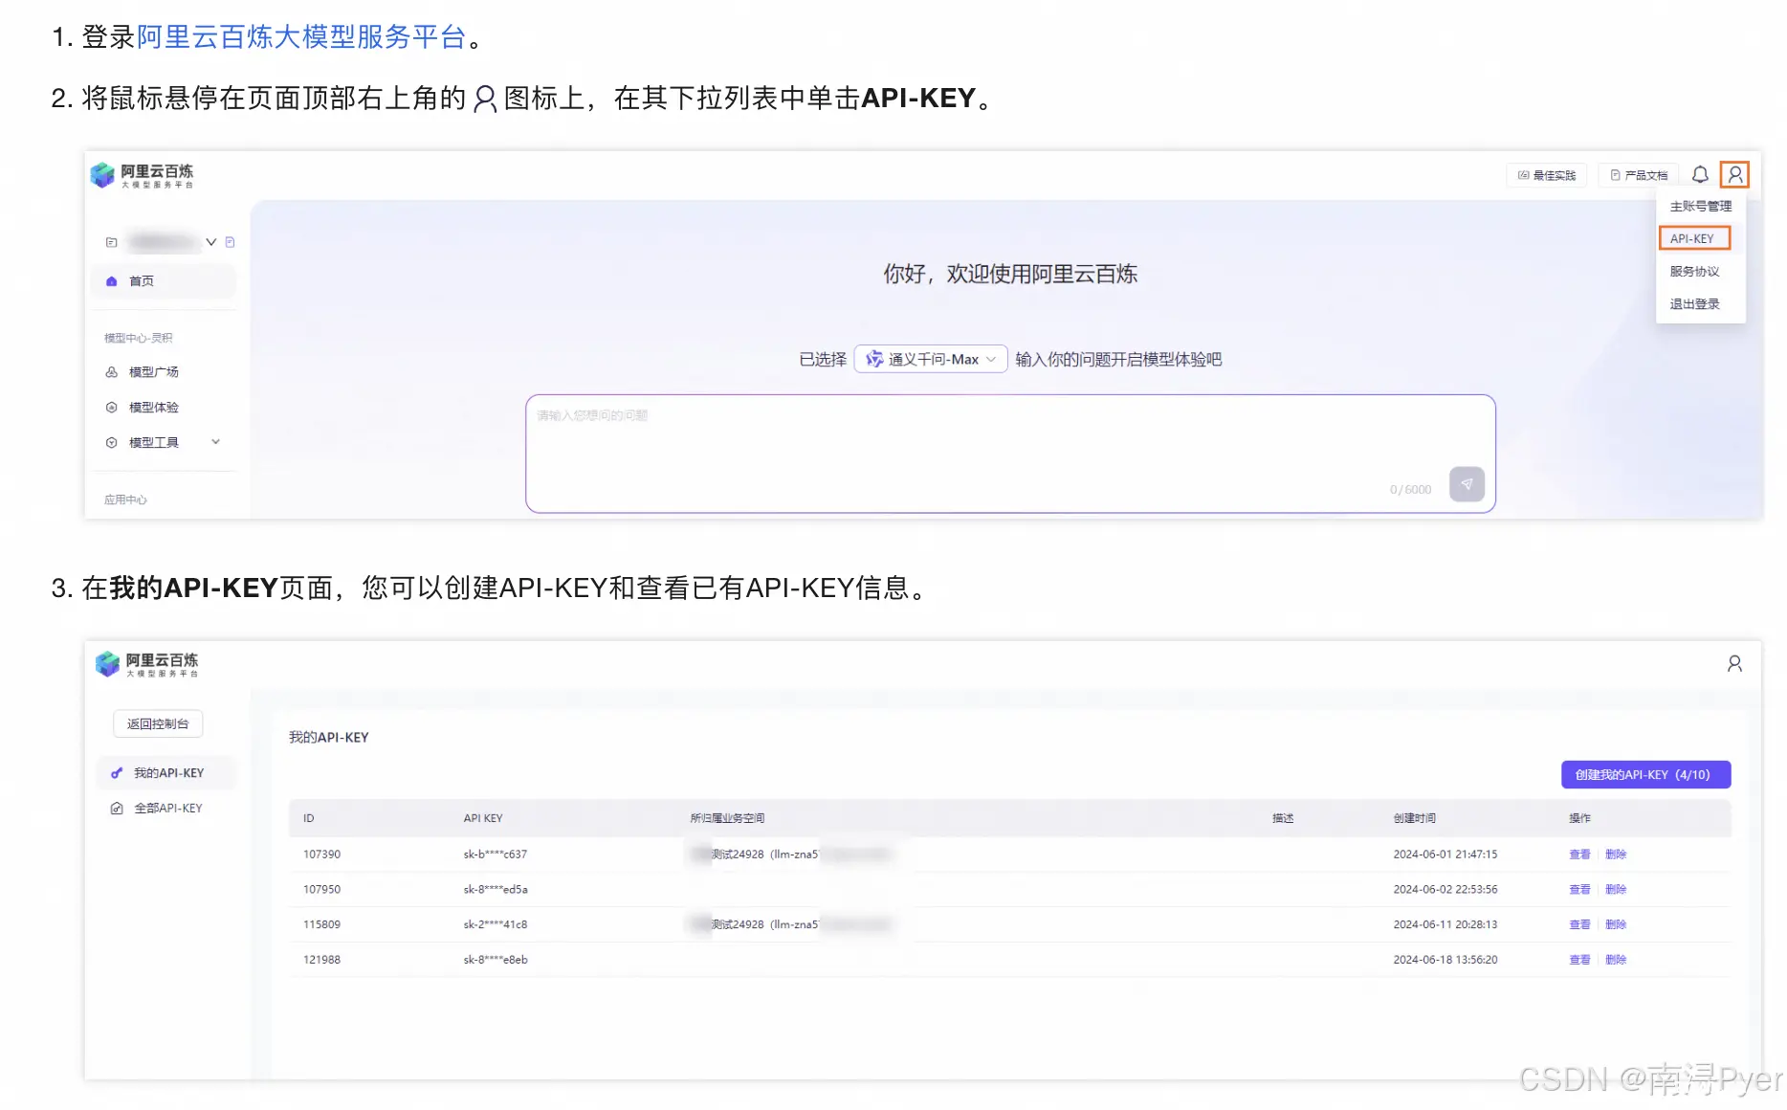This screenshot has height=1110, width=1787.
Task: Click 删除 for key ID 107390
Action: (x=1616, y=854)
